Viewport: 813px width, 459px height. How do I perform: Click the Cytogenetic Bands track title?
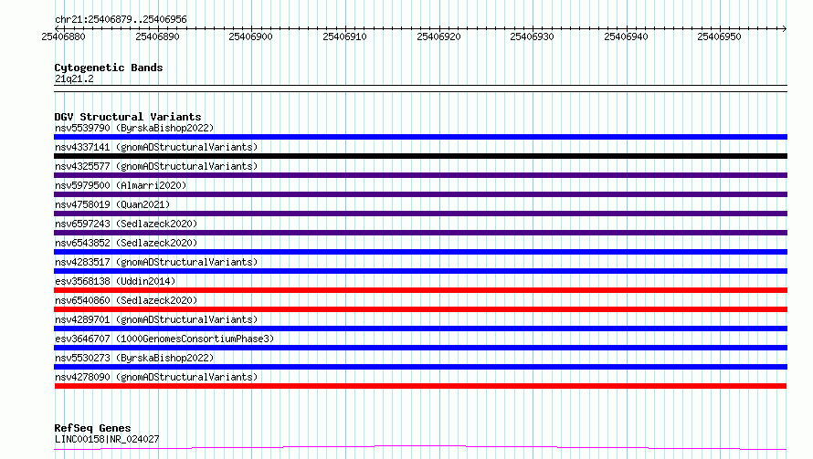[x=109, y=68]
